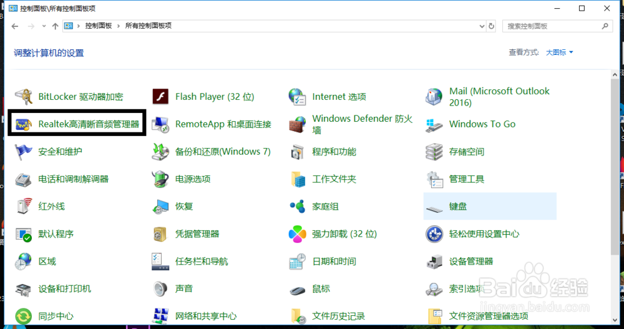Open Windows Defender 防火墙 brick wall icon
The height and width of the screenshot is (329, 624).
click(x=297, y=124)
